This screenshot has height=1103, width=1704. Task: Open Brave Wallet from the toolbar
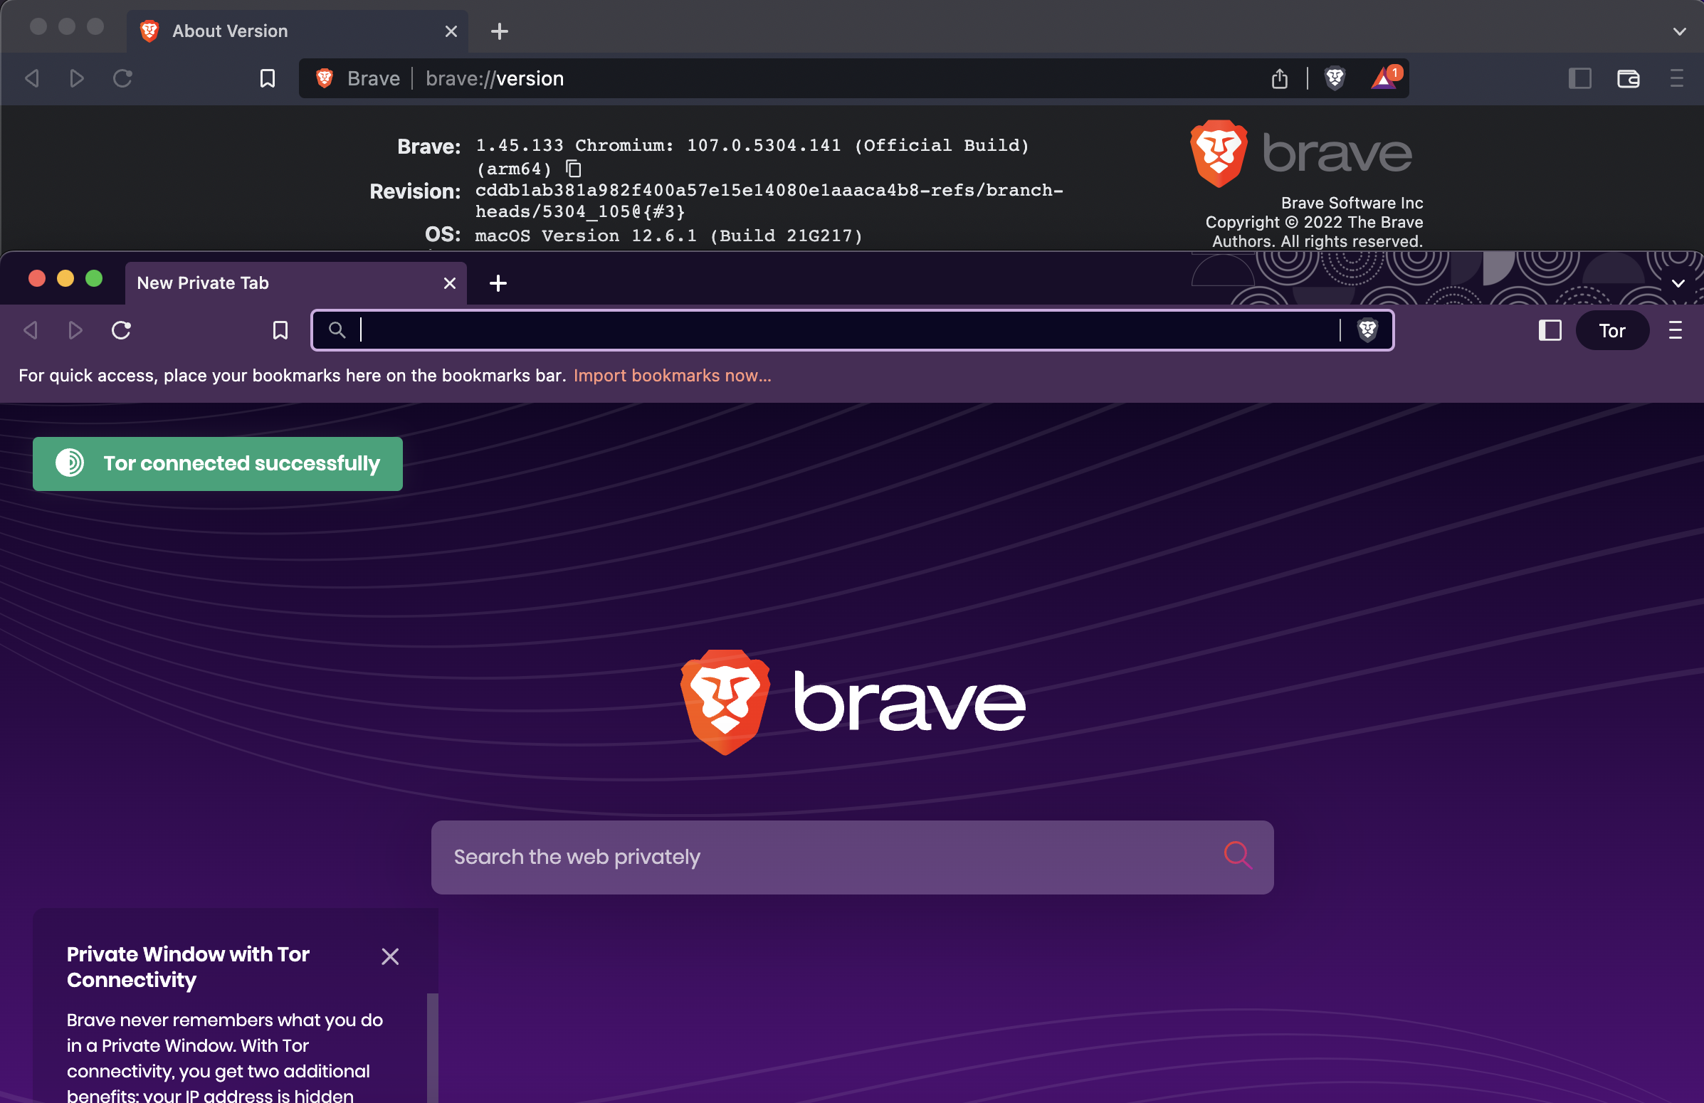(1628, 79)
